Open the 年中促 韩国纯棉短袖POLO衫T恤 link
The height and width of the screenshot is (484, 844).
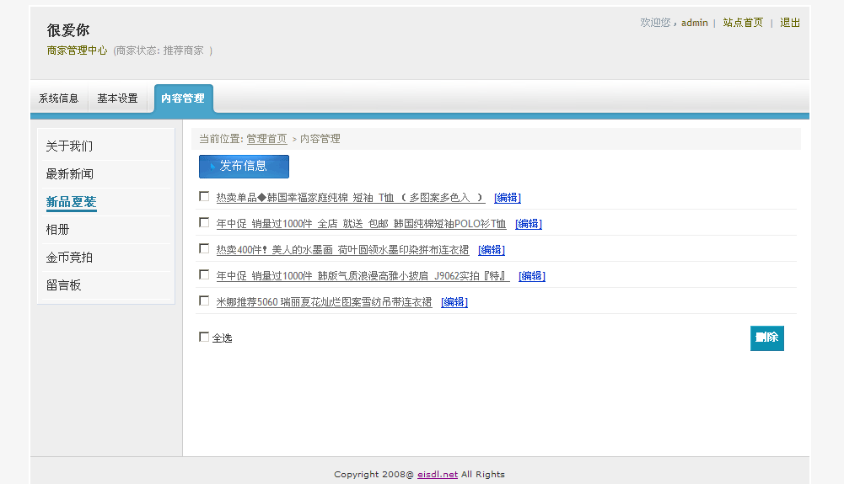tap(361, 224)
